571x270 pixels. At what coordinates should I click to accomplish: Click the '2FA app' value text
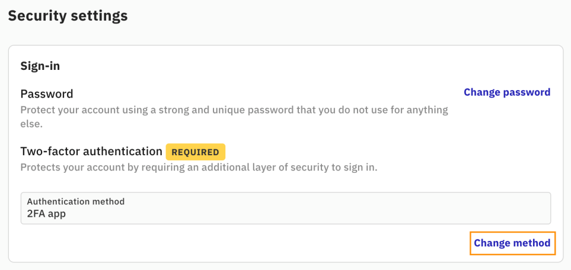[x=46, y=214]
